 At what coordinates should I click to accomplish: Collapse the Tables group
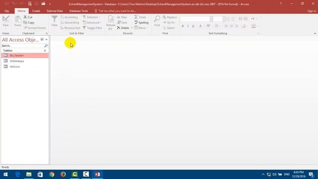[45, 51]
